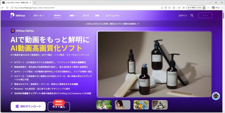
Task: Open the browser settings three-dots menu
Action: click(208, 8)
